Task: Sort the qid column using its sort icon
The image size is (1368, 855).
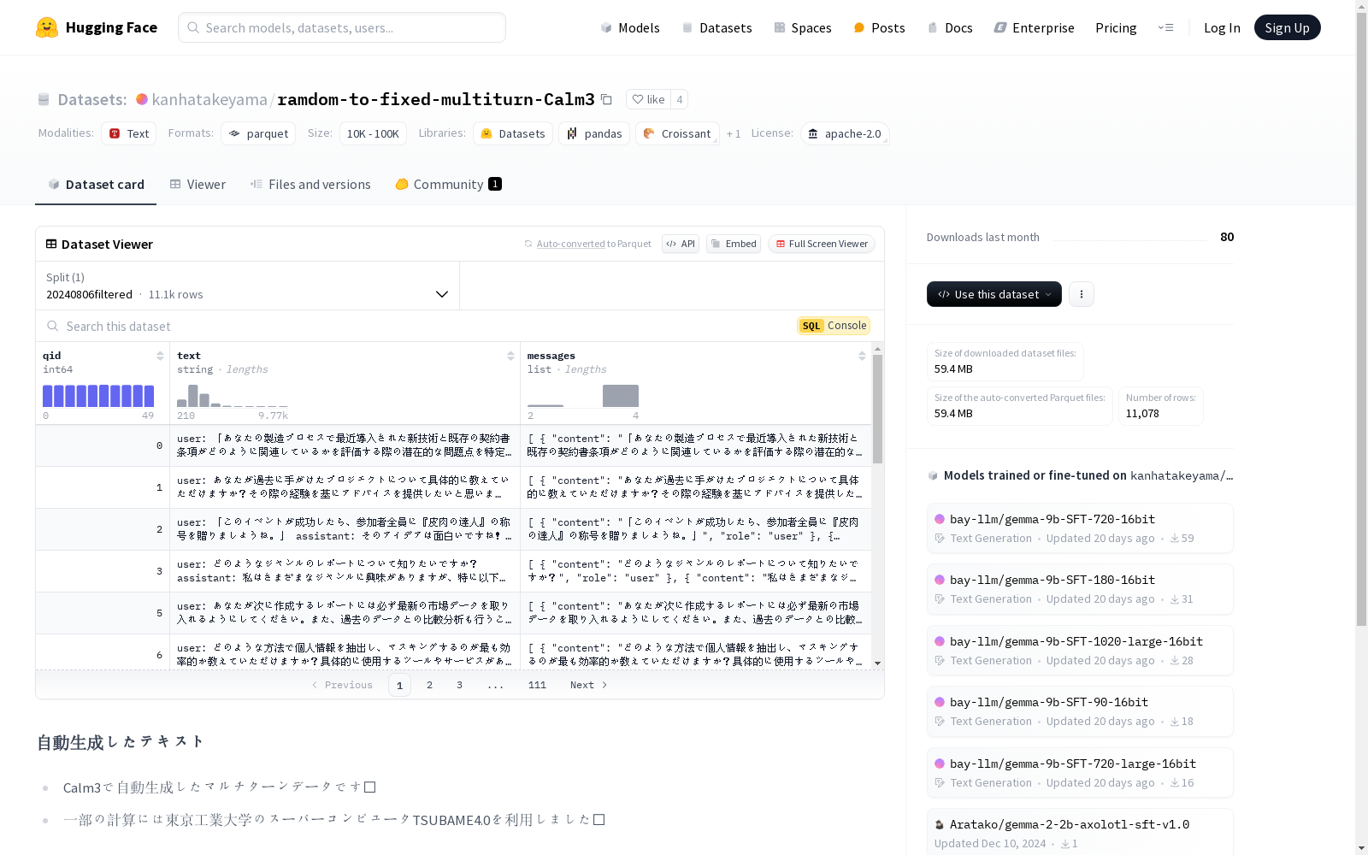Action: tap(160, 356)
